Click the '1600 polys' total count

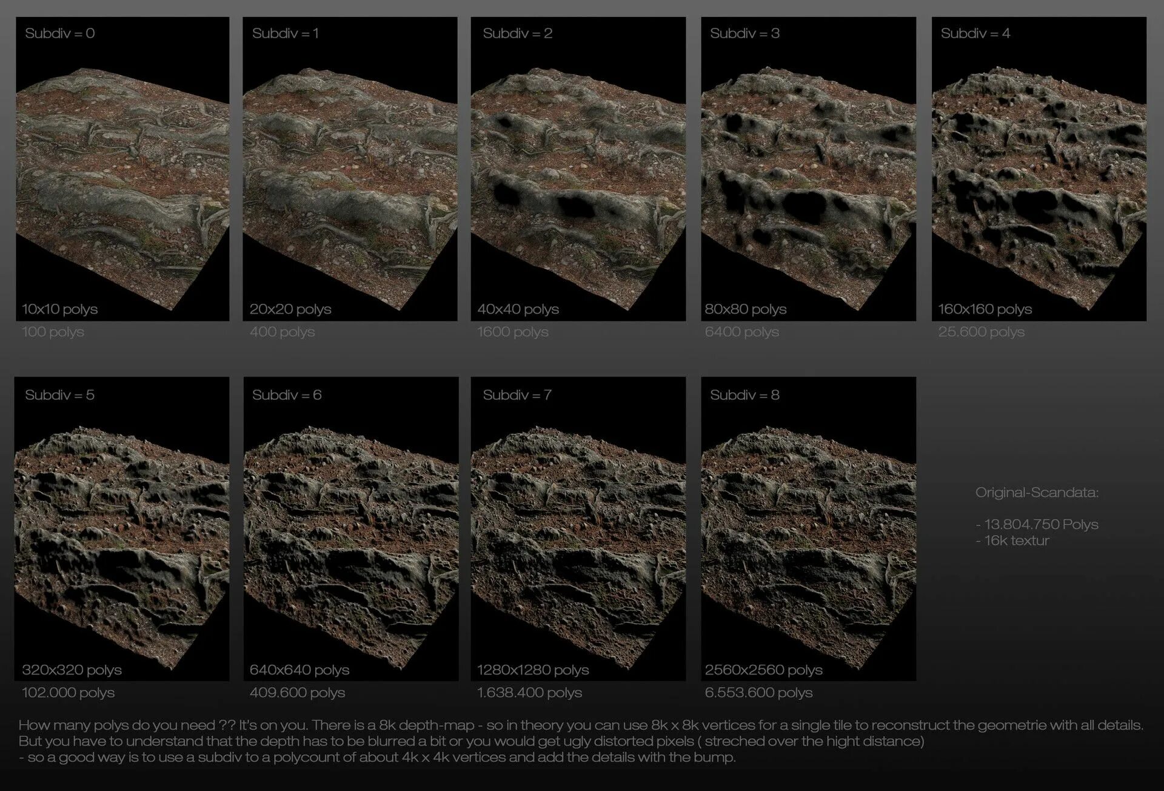[x=513, y=332]
